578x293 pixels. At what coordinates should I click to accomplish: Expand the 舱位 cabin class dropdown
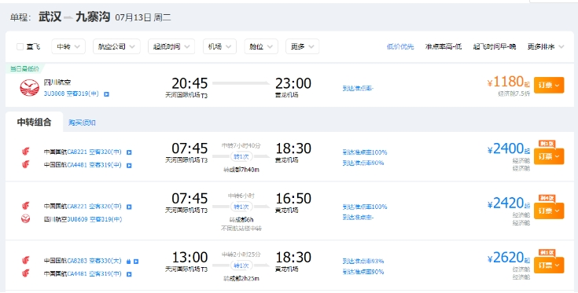click(x=261, y=47)
